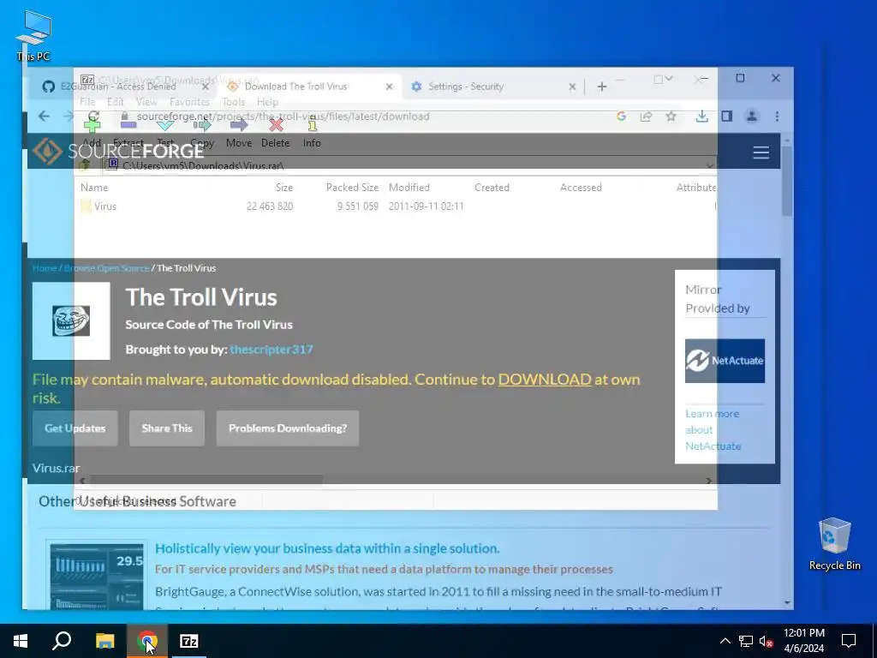Image resolution: width=877 pixels, height=658 pixels.
Task: Bookmark this page with the star icon
Action: point(671,117)
